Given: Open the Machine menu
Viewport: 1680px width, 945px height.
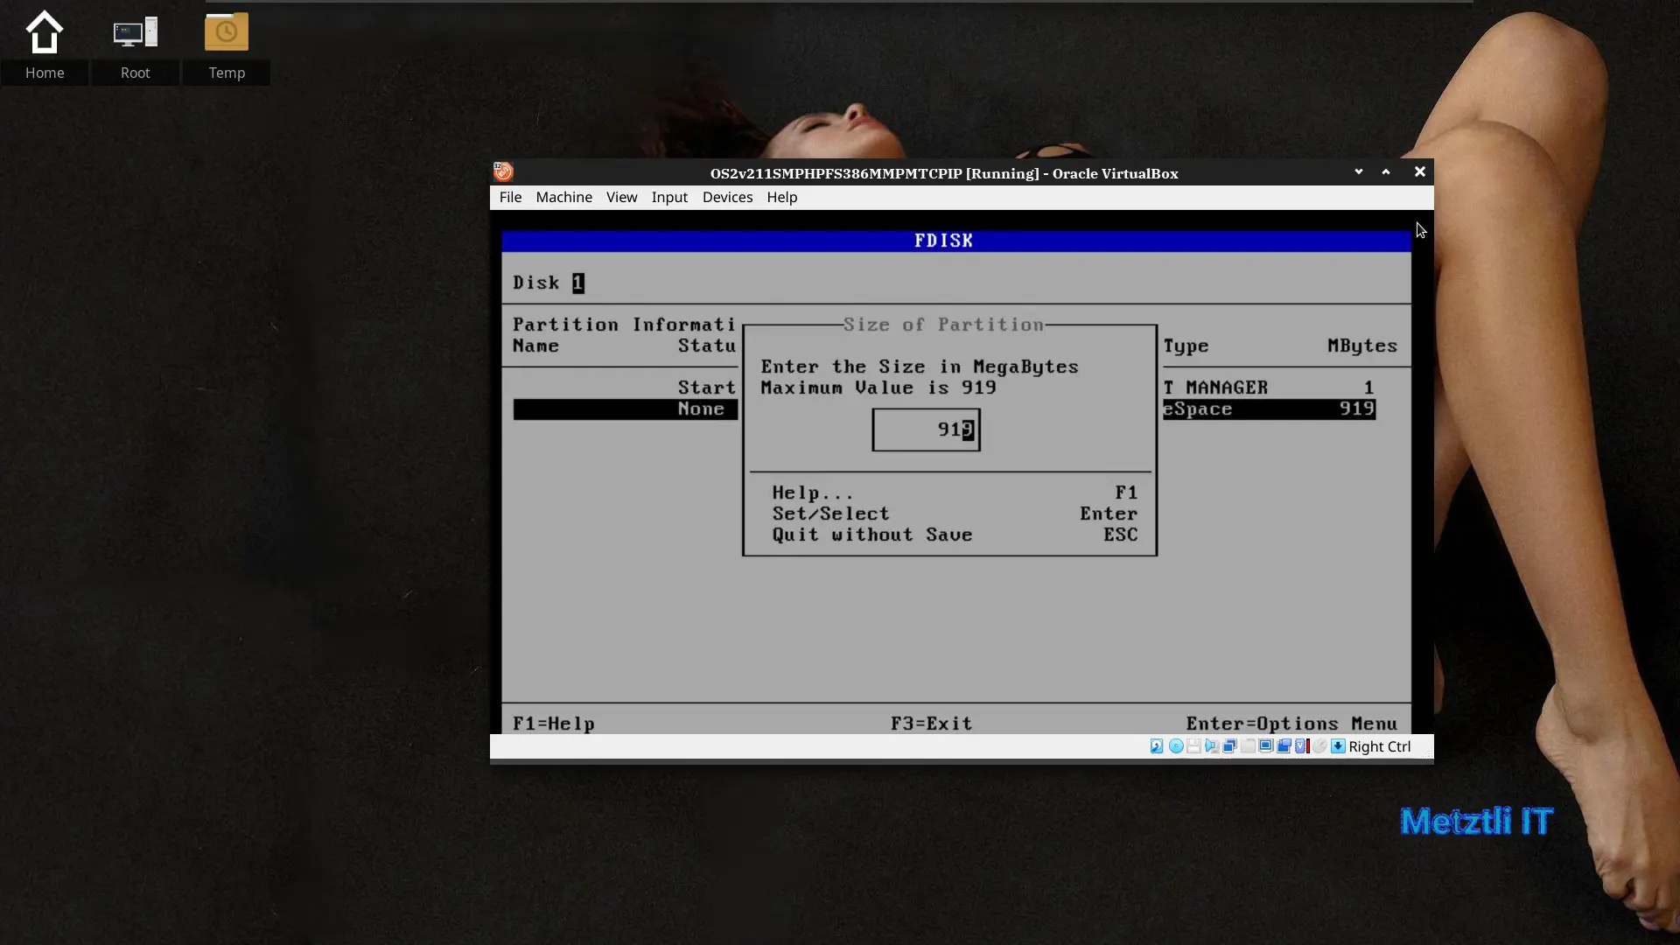Looking at the screenshot, I should 563,197.
